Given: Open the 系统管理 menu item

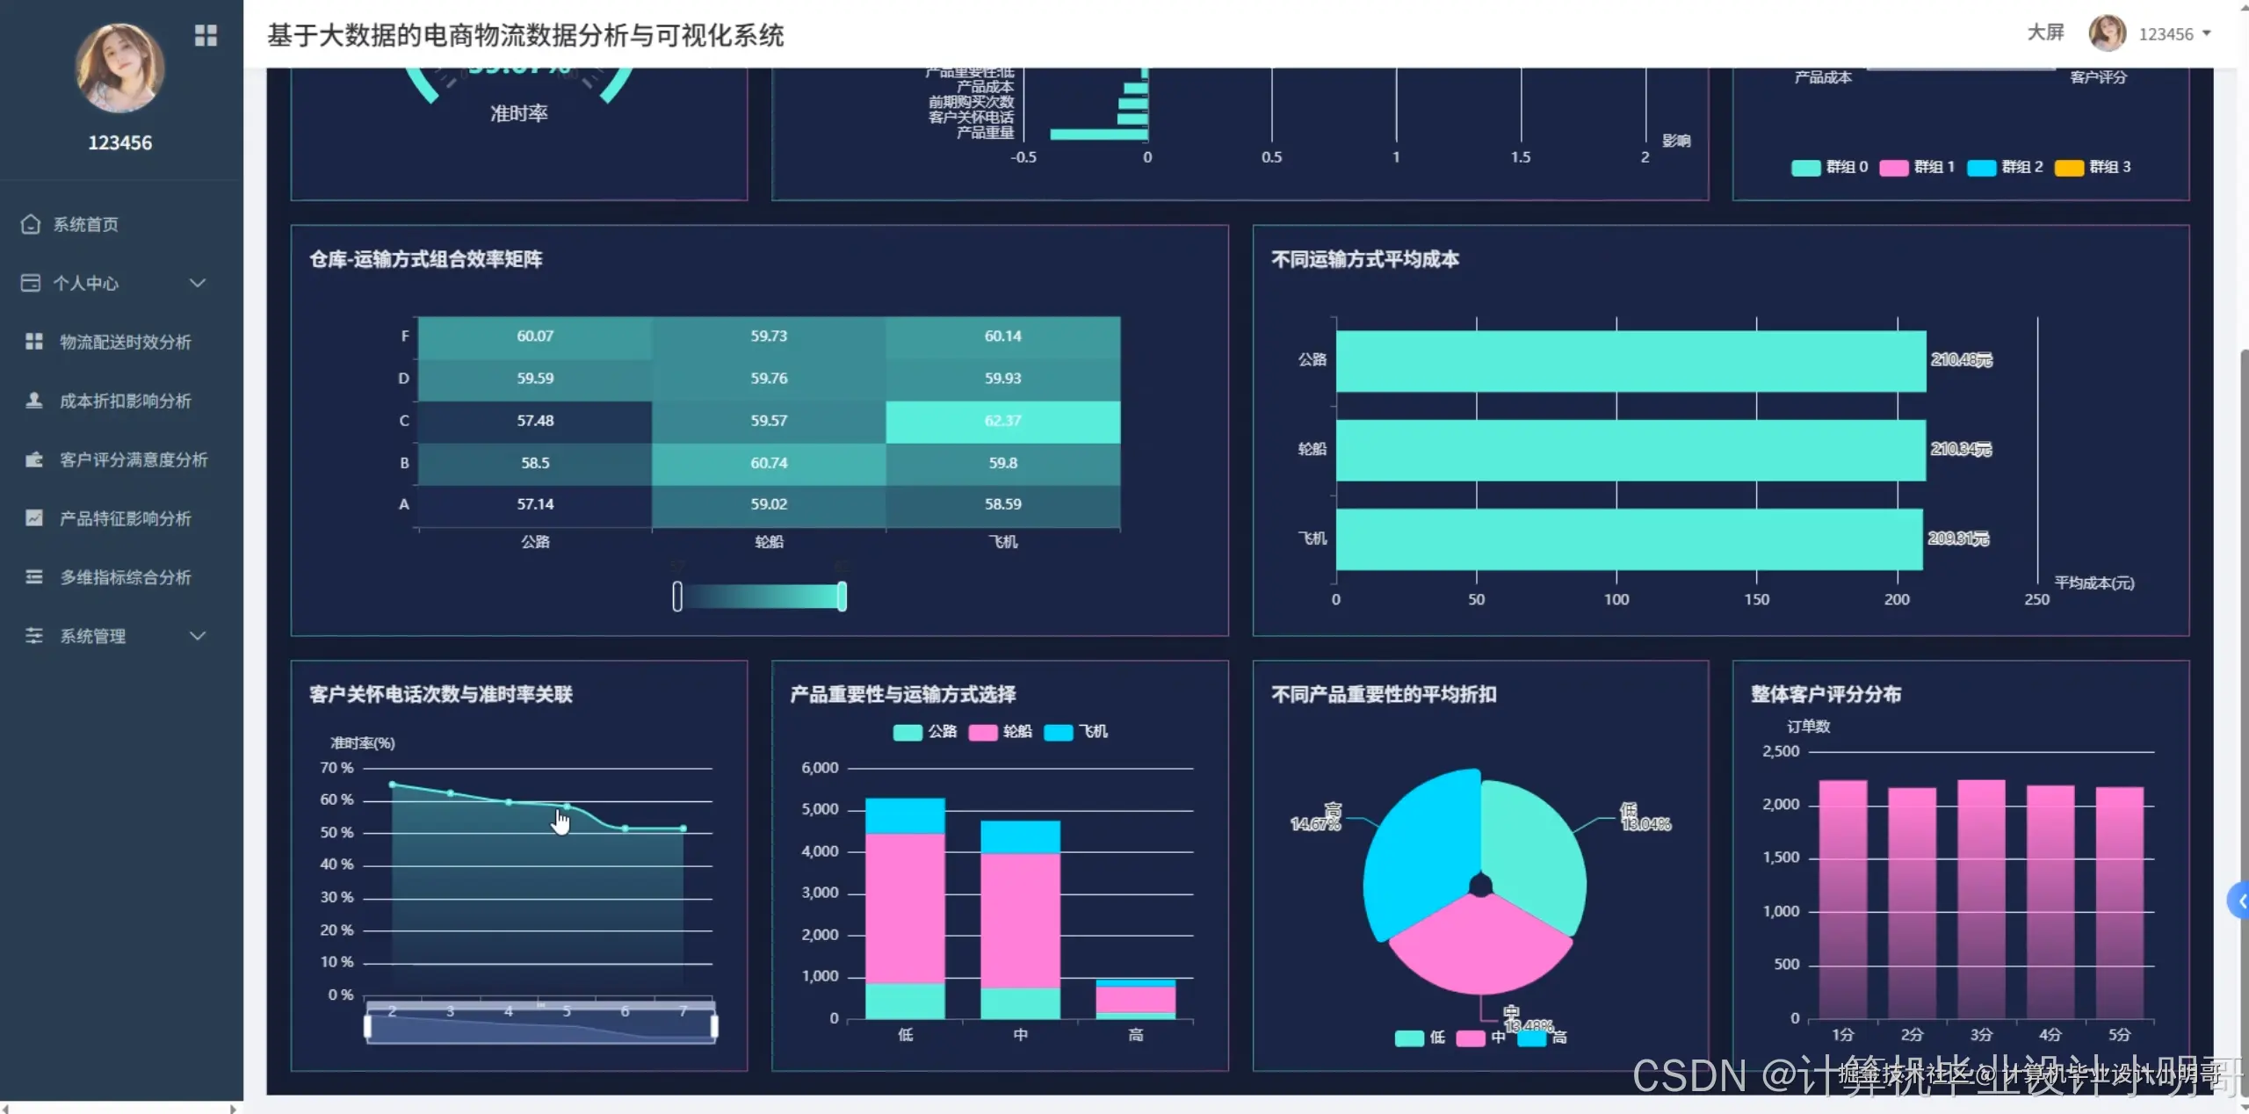Looking at the screenshot, I should pyautogui.click(x=93, y=636).
